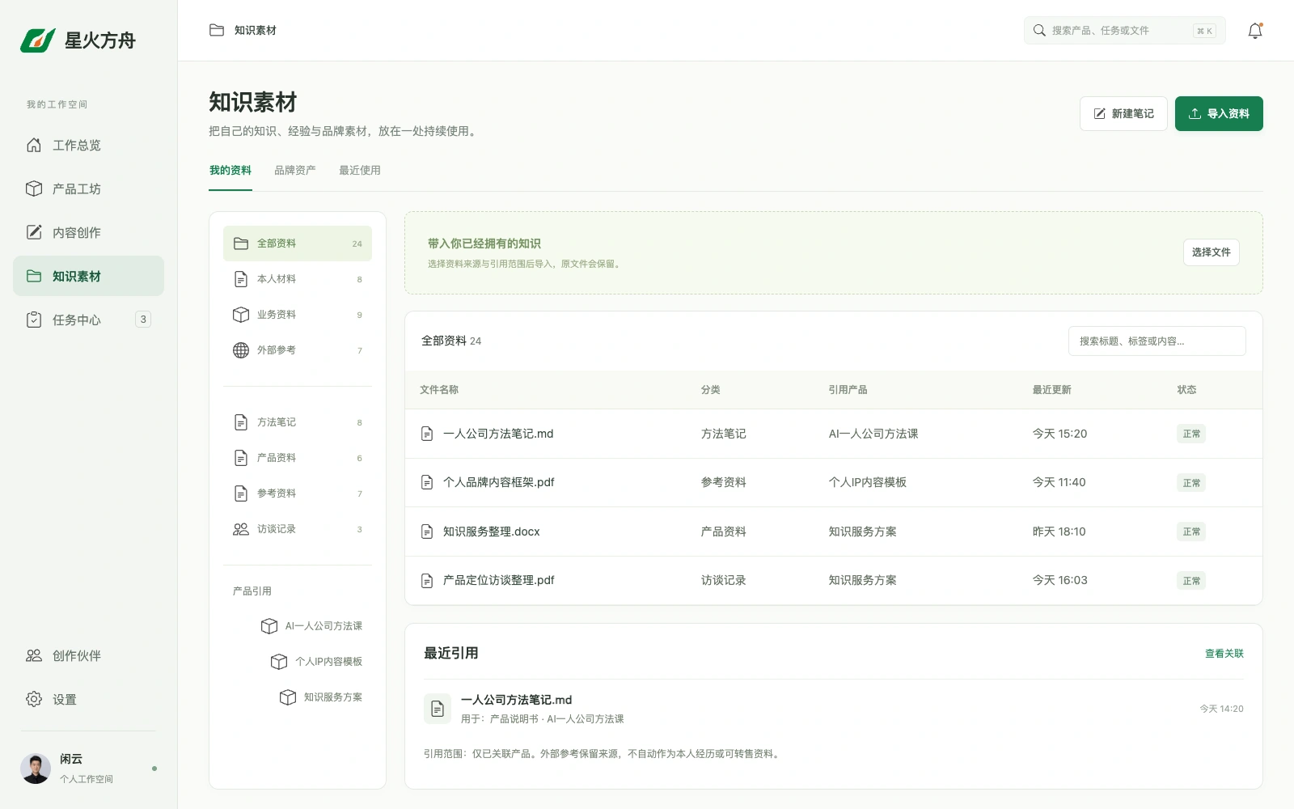Switch to the 最近使用 tab
Image resolution: width=1294 pixels, height=809 pixels.
[360, 171]
